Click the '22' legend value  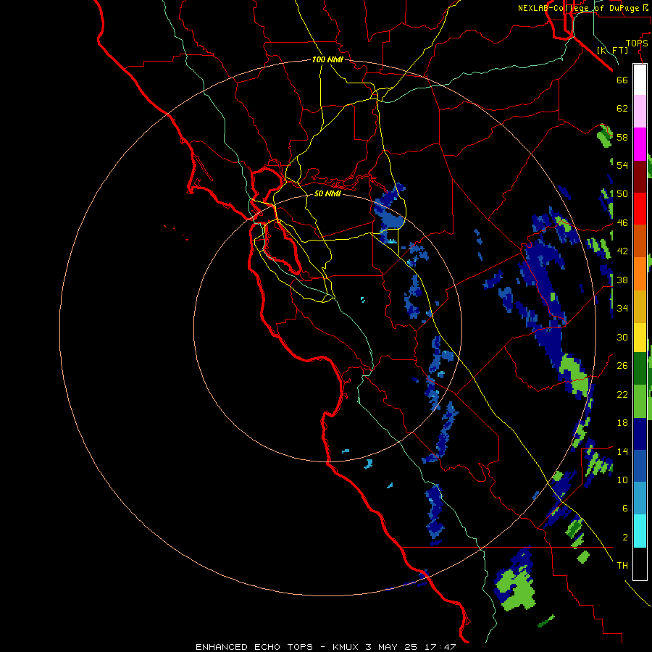click(622, 394)
